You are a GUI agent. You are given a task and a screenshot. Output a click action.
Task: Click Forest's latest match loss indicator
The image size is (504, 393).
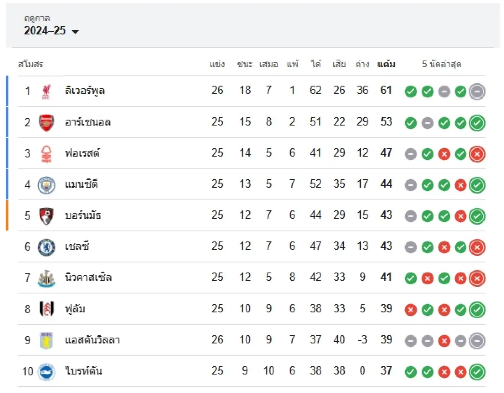(x=477, y=154)
